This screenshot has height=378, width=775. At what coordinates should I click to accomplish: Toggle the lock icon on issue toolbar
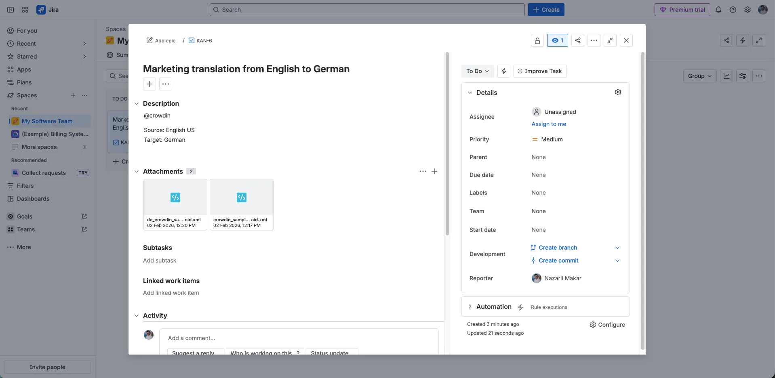tap(537, 40)
